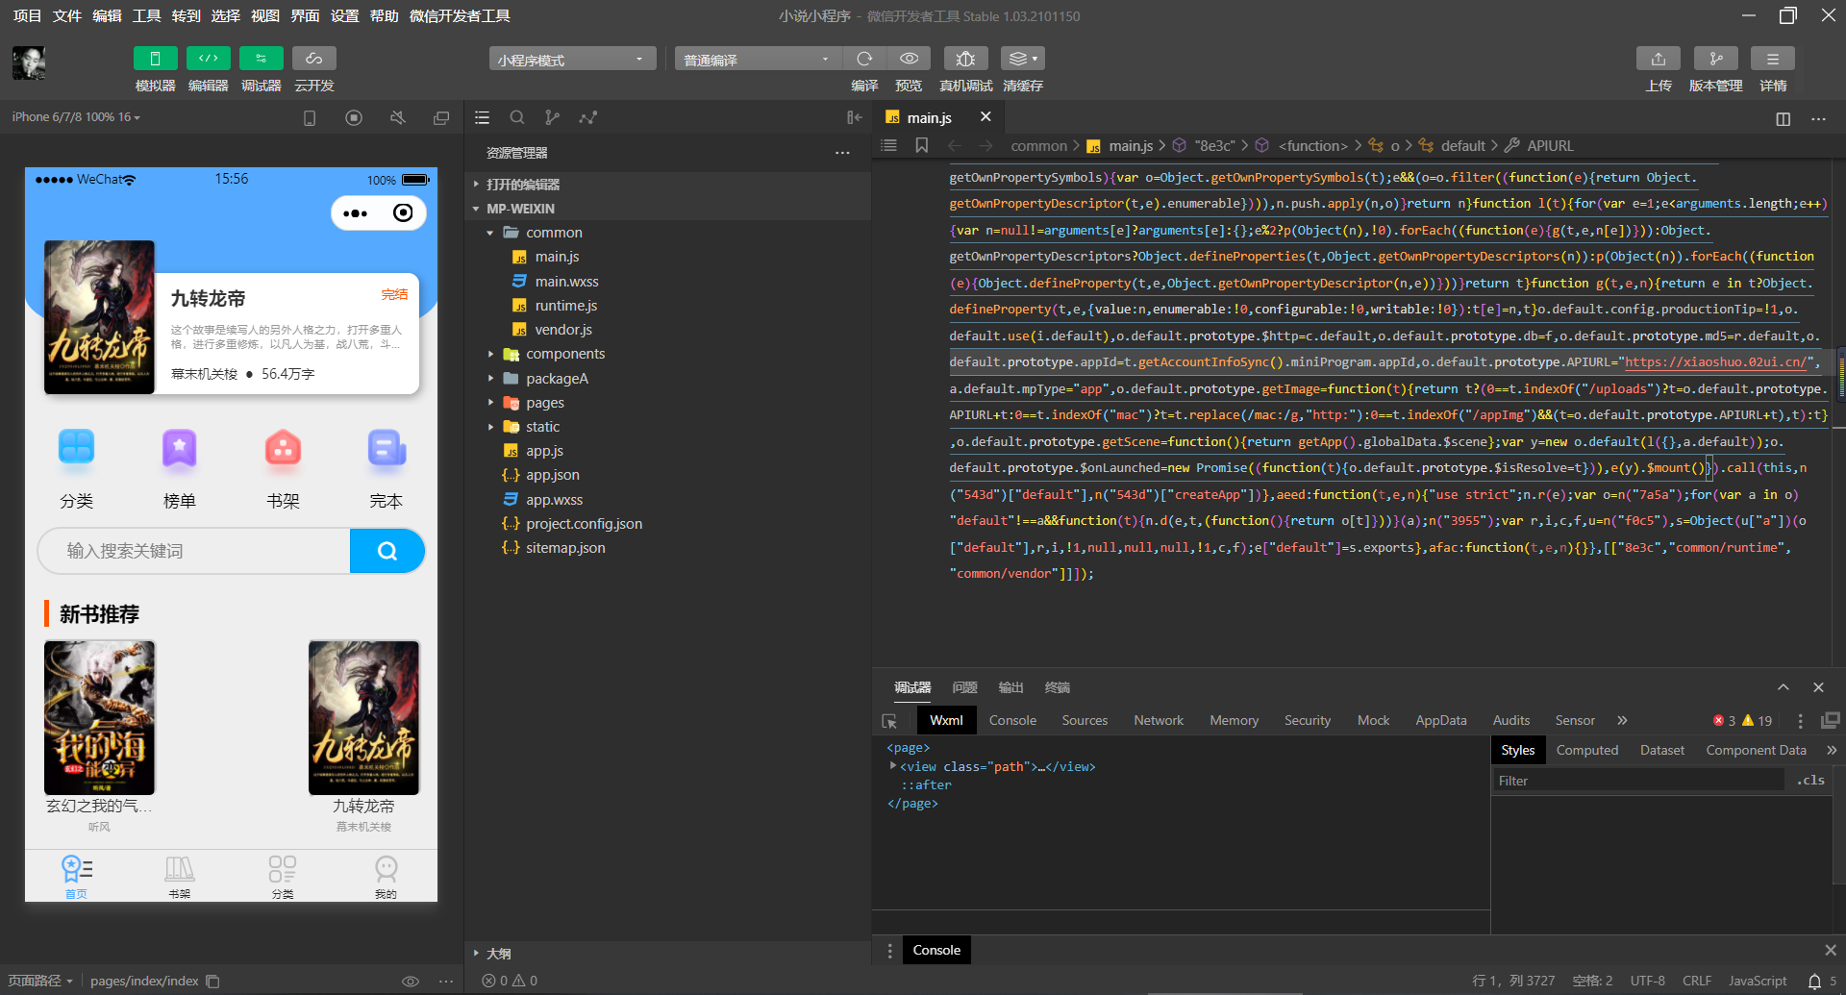Collapse the debugger panel up arrow
This screenshot has width=1846, height=995.
point(1784,687)
